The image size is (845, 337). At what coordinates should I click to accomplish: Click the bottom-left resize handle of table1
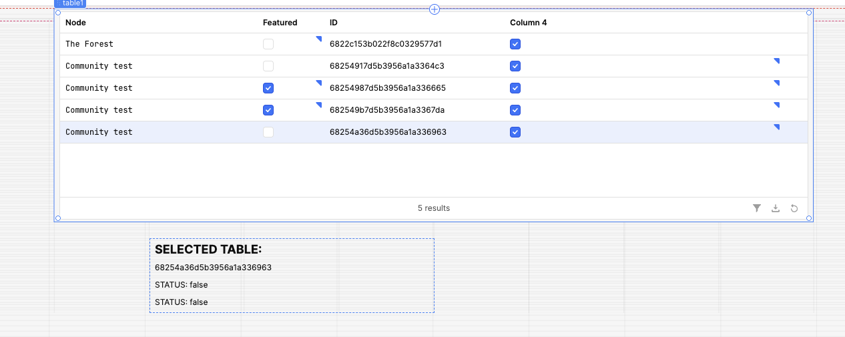pyautogui.click(x=58, y=218)
